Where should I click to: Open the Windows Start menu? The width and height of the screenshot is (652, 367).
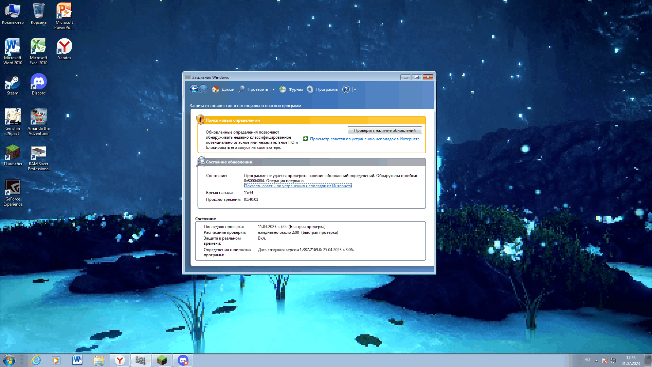9,360
